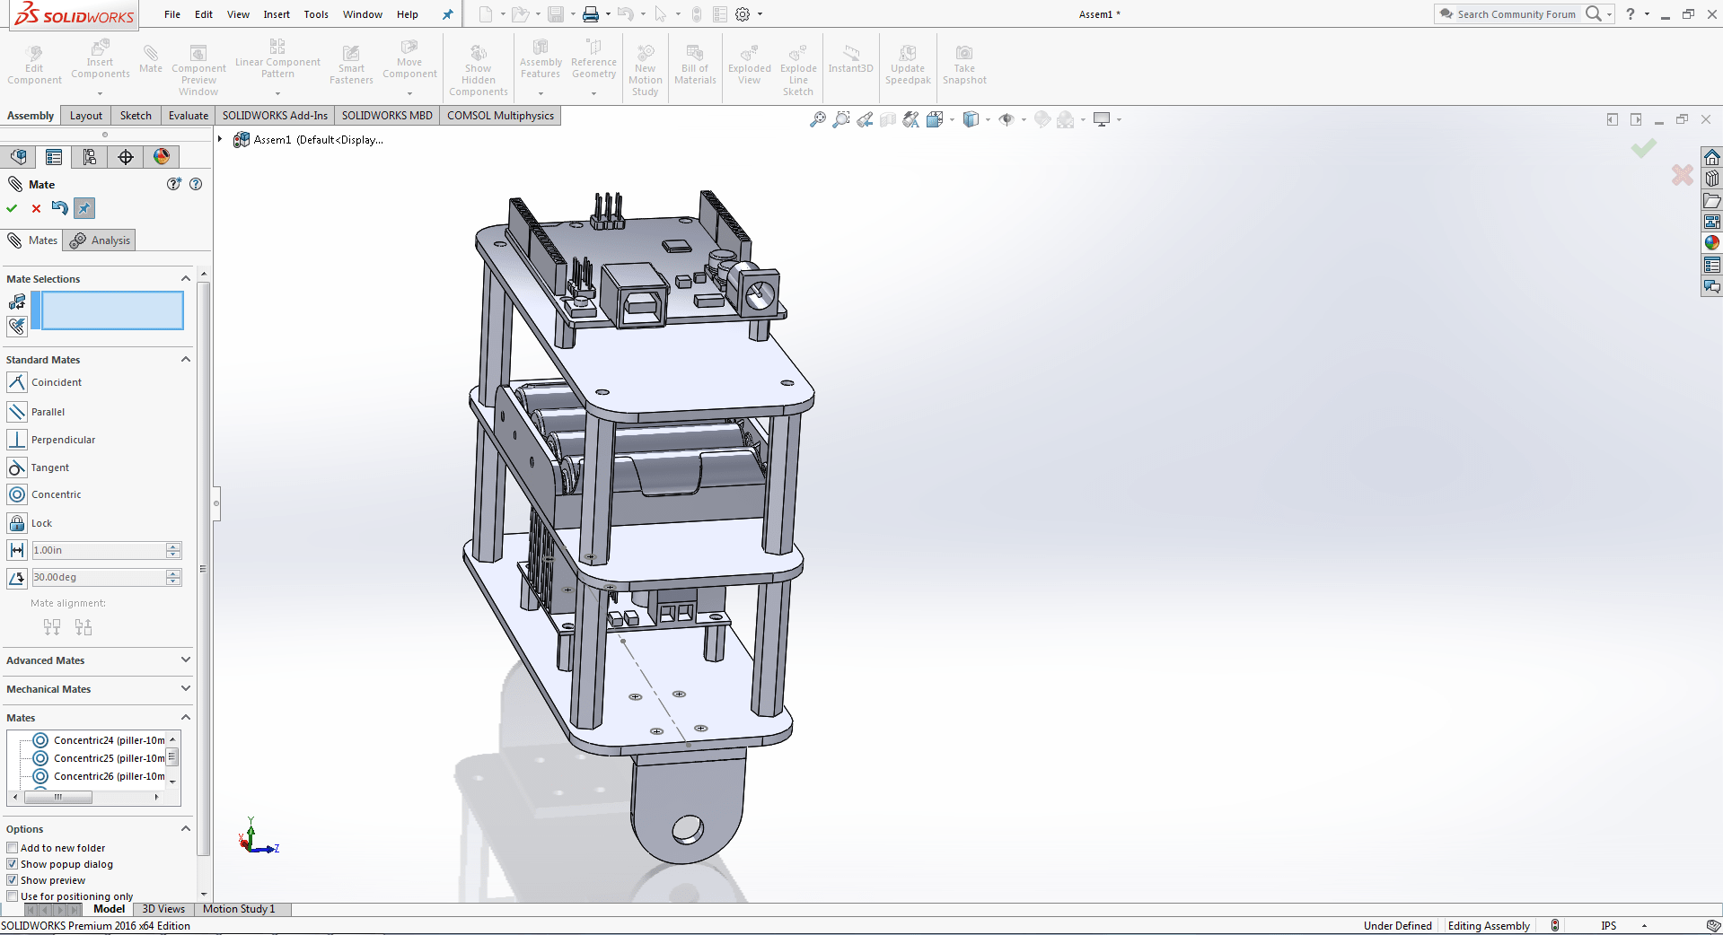The image size is (1723, 935).
Task: Toggle Aligned mate alignment
Action: pyautogui.click(x=52, y=626)
